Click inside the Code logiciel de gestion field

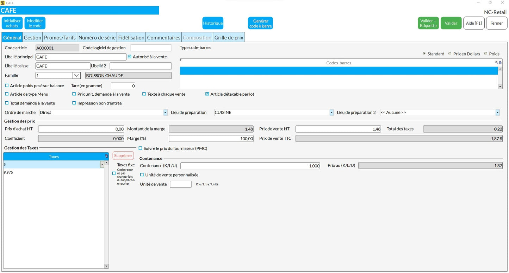tap(151, 48)
